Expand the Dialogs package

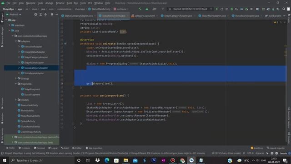pos(16,78)
